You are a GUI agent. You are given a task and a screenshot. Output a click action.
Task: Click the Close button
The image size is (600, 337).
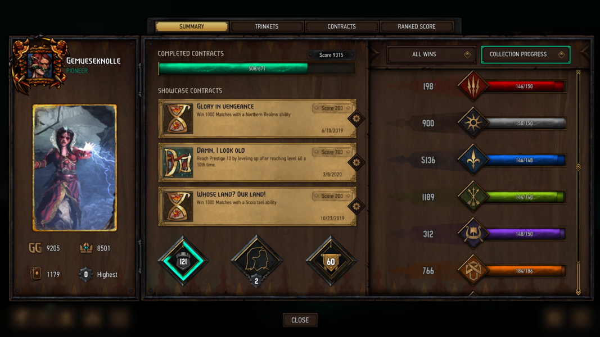(300, 320)
